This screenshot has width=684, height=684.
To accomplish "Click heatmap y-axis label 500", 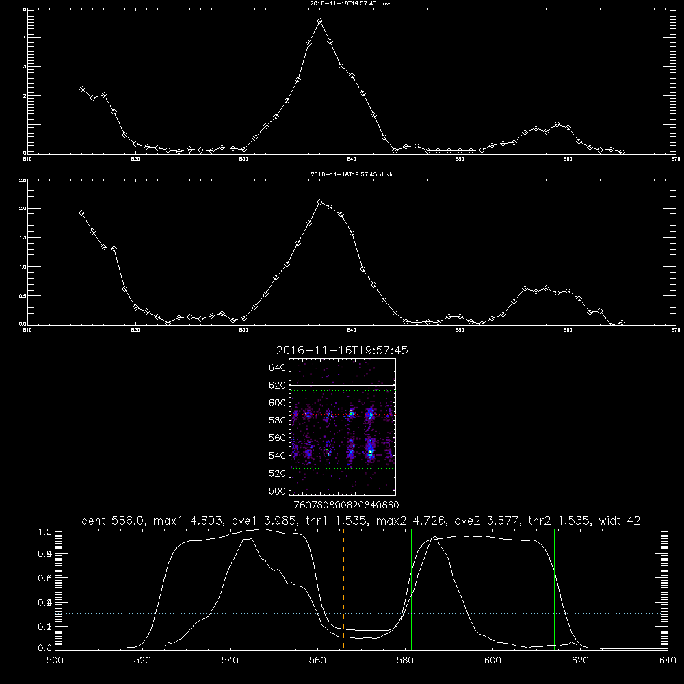I will click(278, 490).
